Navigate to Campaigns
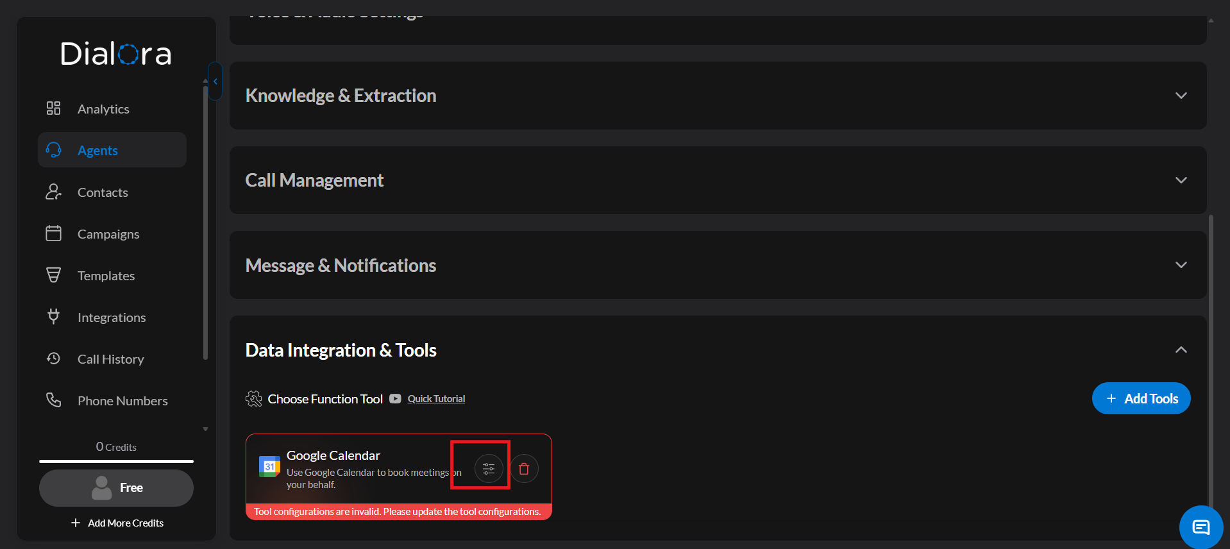The height and width of the screenshot is (549, 1230). pyautogui.click(x=108, y=234)
